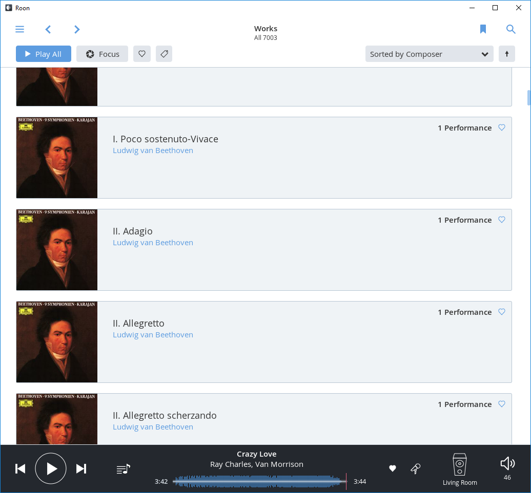The image size is (531, 493).
Task: Open Ludwig van Beethoven link under II. Allegretto
Action: point(153,335)
